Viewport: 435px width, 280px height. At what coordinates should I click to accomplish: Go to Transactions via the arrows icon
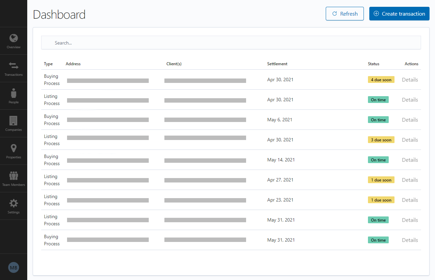14,65
